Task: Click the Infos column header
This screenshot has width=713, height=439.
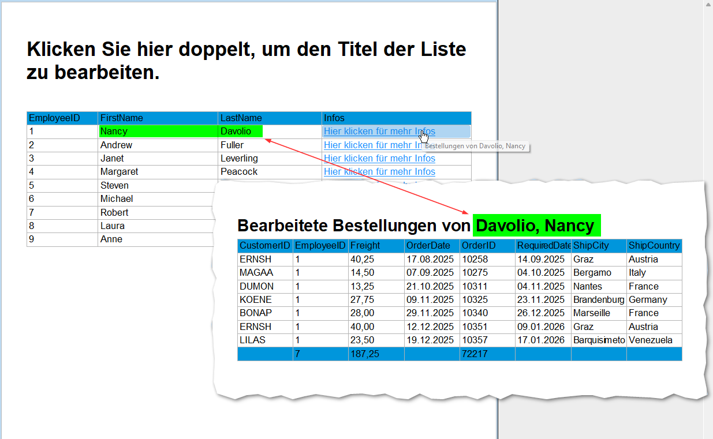Action: click(x=334, y=118)
